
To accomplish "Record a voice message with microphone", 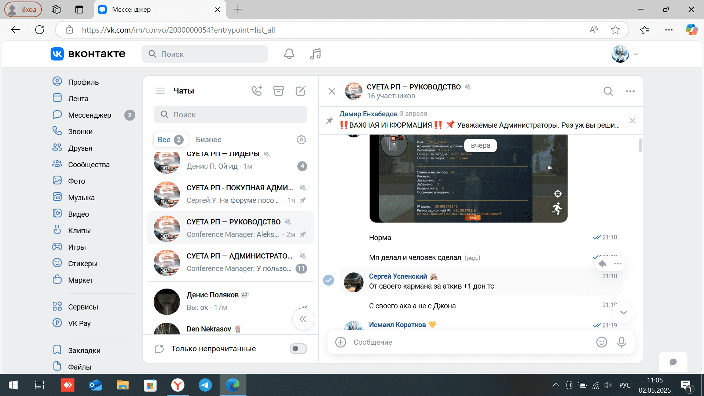I will point(621,342).
